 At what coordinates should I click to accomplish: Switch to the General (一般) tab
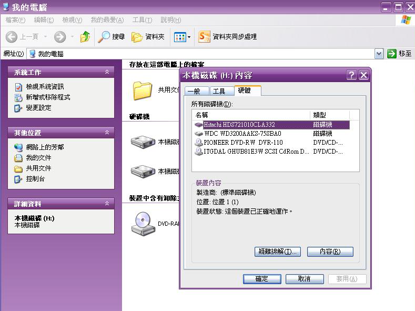(197, 91)
